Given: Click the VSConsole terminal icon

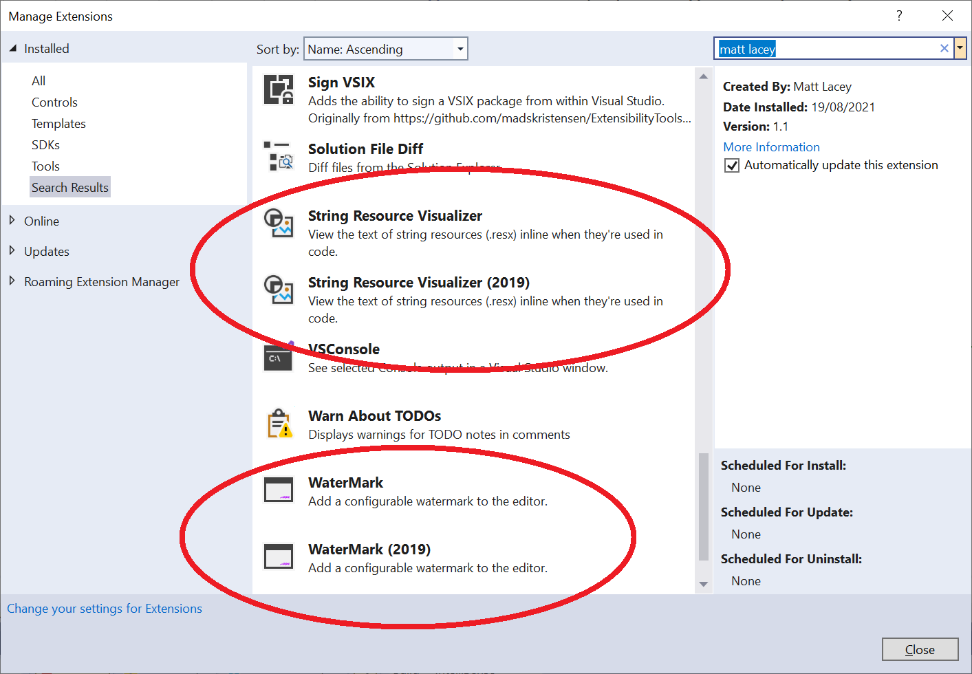Looking at the screenshot, I should coord(278,357).
